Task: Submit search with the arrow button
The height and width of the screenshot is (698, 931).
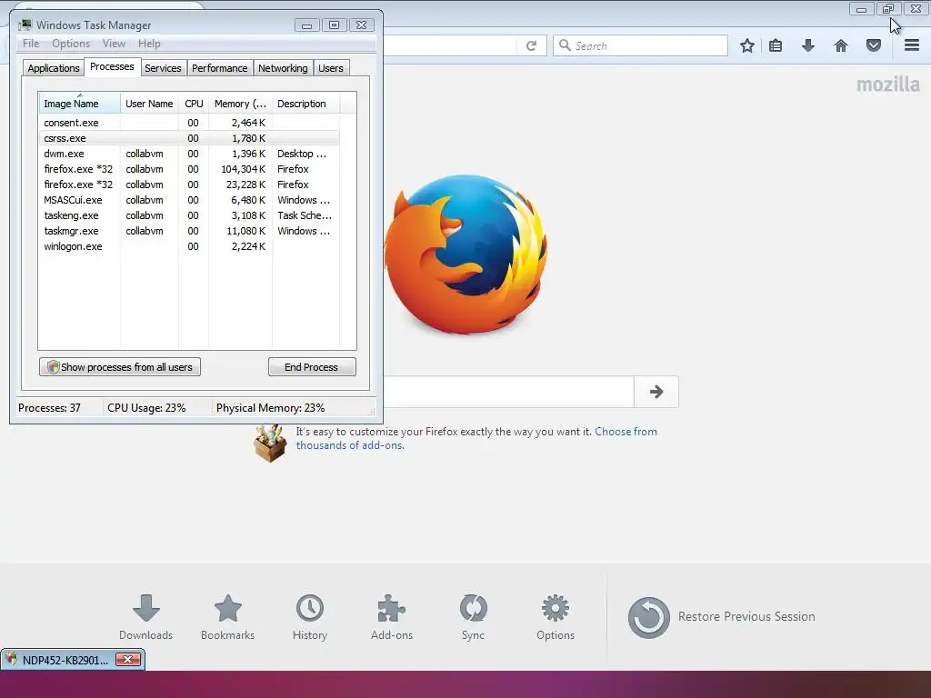Action: click(656, 392)
